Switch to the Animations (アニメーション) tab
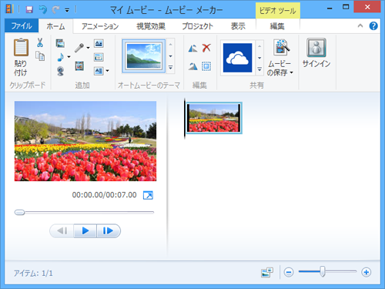385x289 pixels. click(100, 26)
